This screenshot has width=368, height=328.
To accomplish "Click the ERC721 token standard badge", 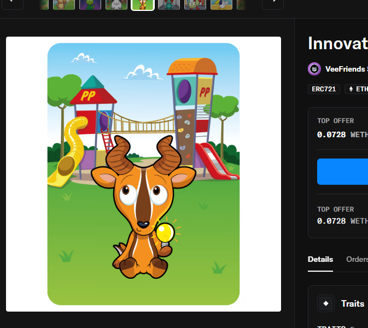I will tap(324, 89).
